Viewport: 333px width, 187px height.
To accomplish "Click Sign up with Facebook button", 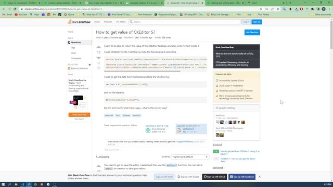I will pyautogui.click(x=242, y=177).
